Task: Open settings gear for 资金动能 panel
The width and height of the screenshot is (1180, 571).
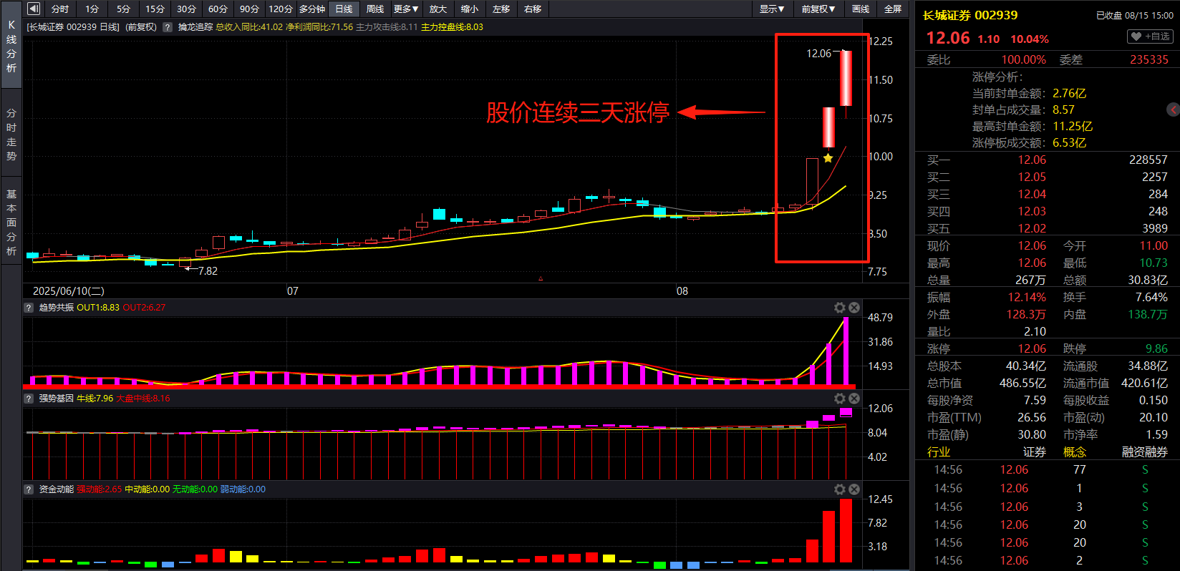Action: point(840,489)
